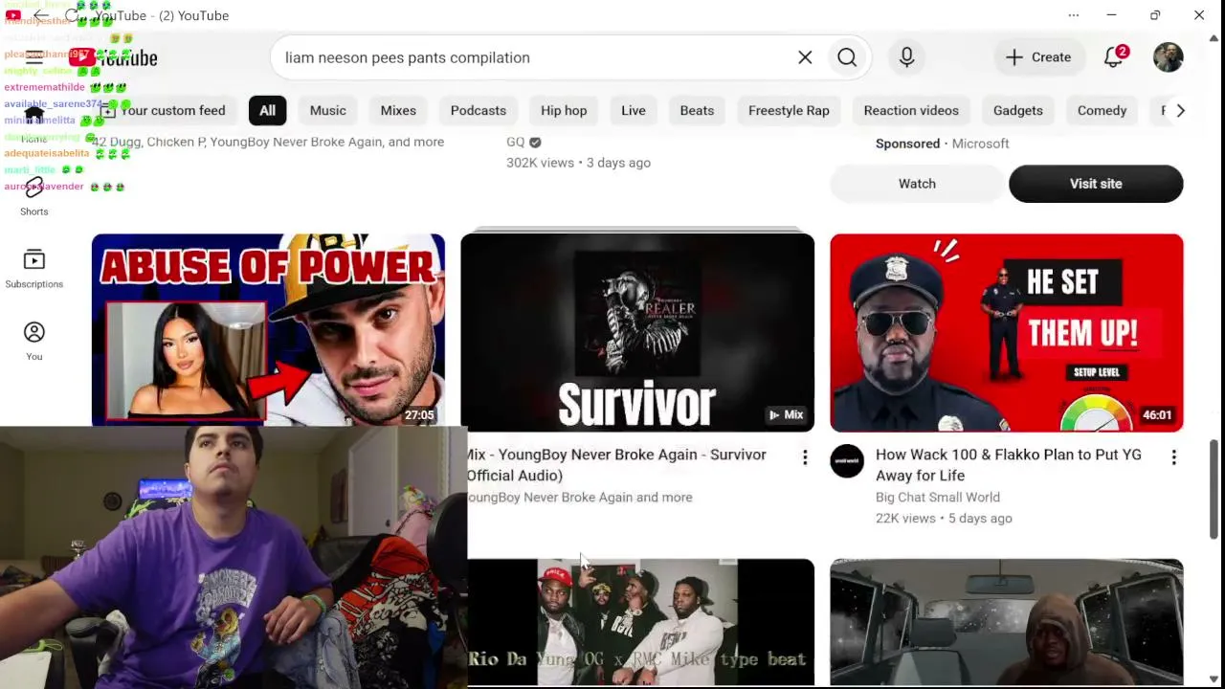Open the Big Chat Small World channel name
The height and width of the screenshot is (689, 1225).
coord(938,498)
